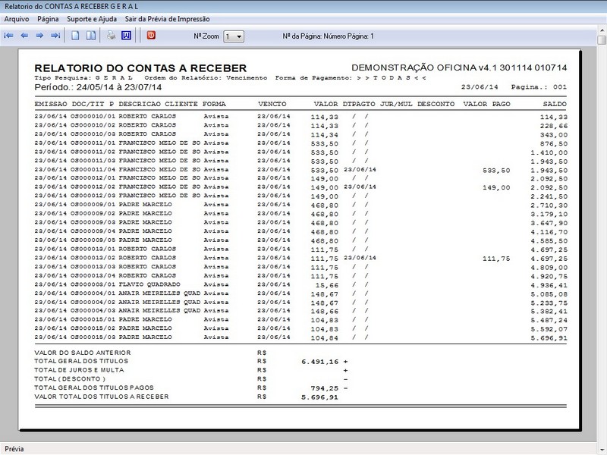Select single page view icon
This screenshot has height=455, width=607.
point(75,36)
